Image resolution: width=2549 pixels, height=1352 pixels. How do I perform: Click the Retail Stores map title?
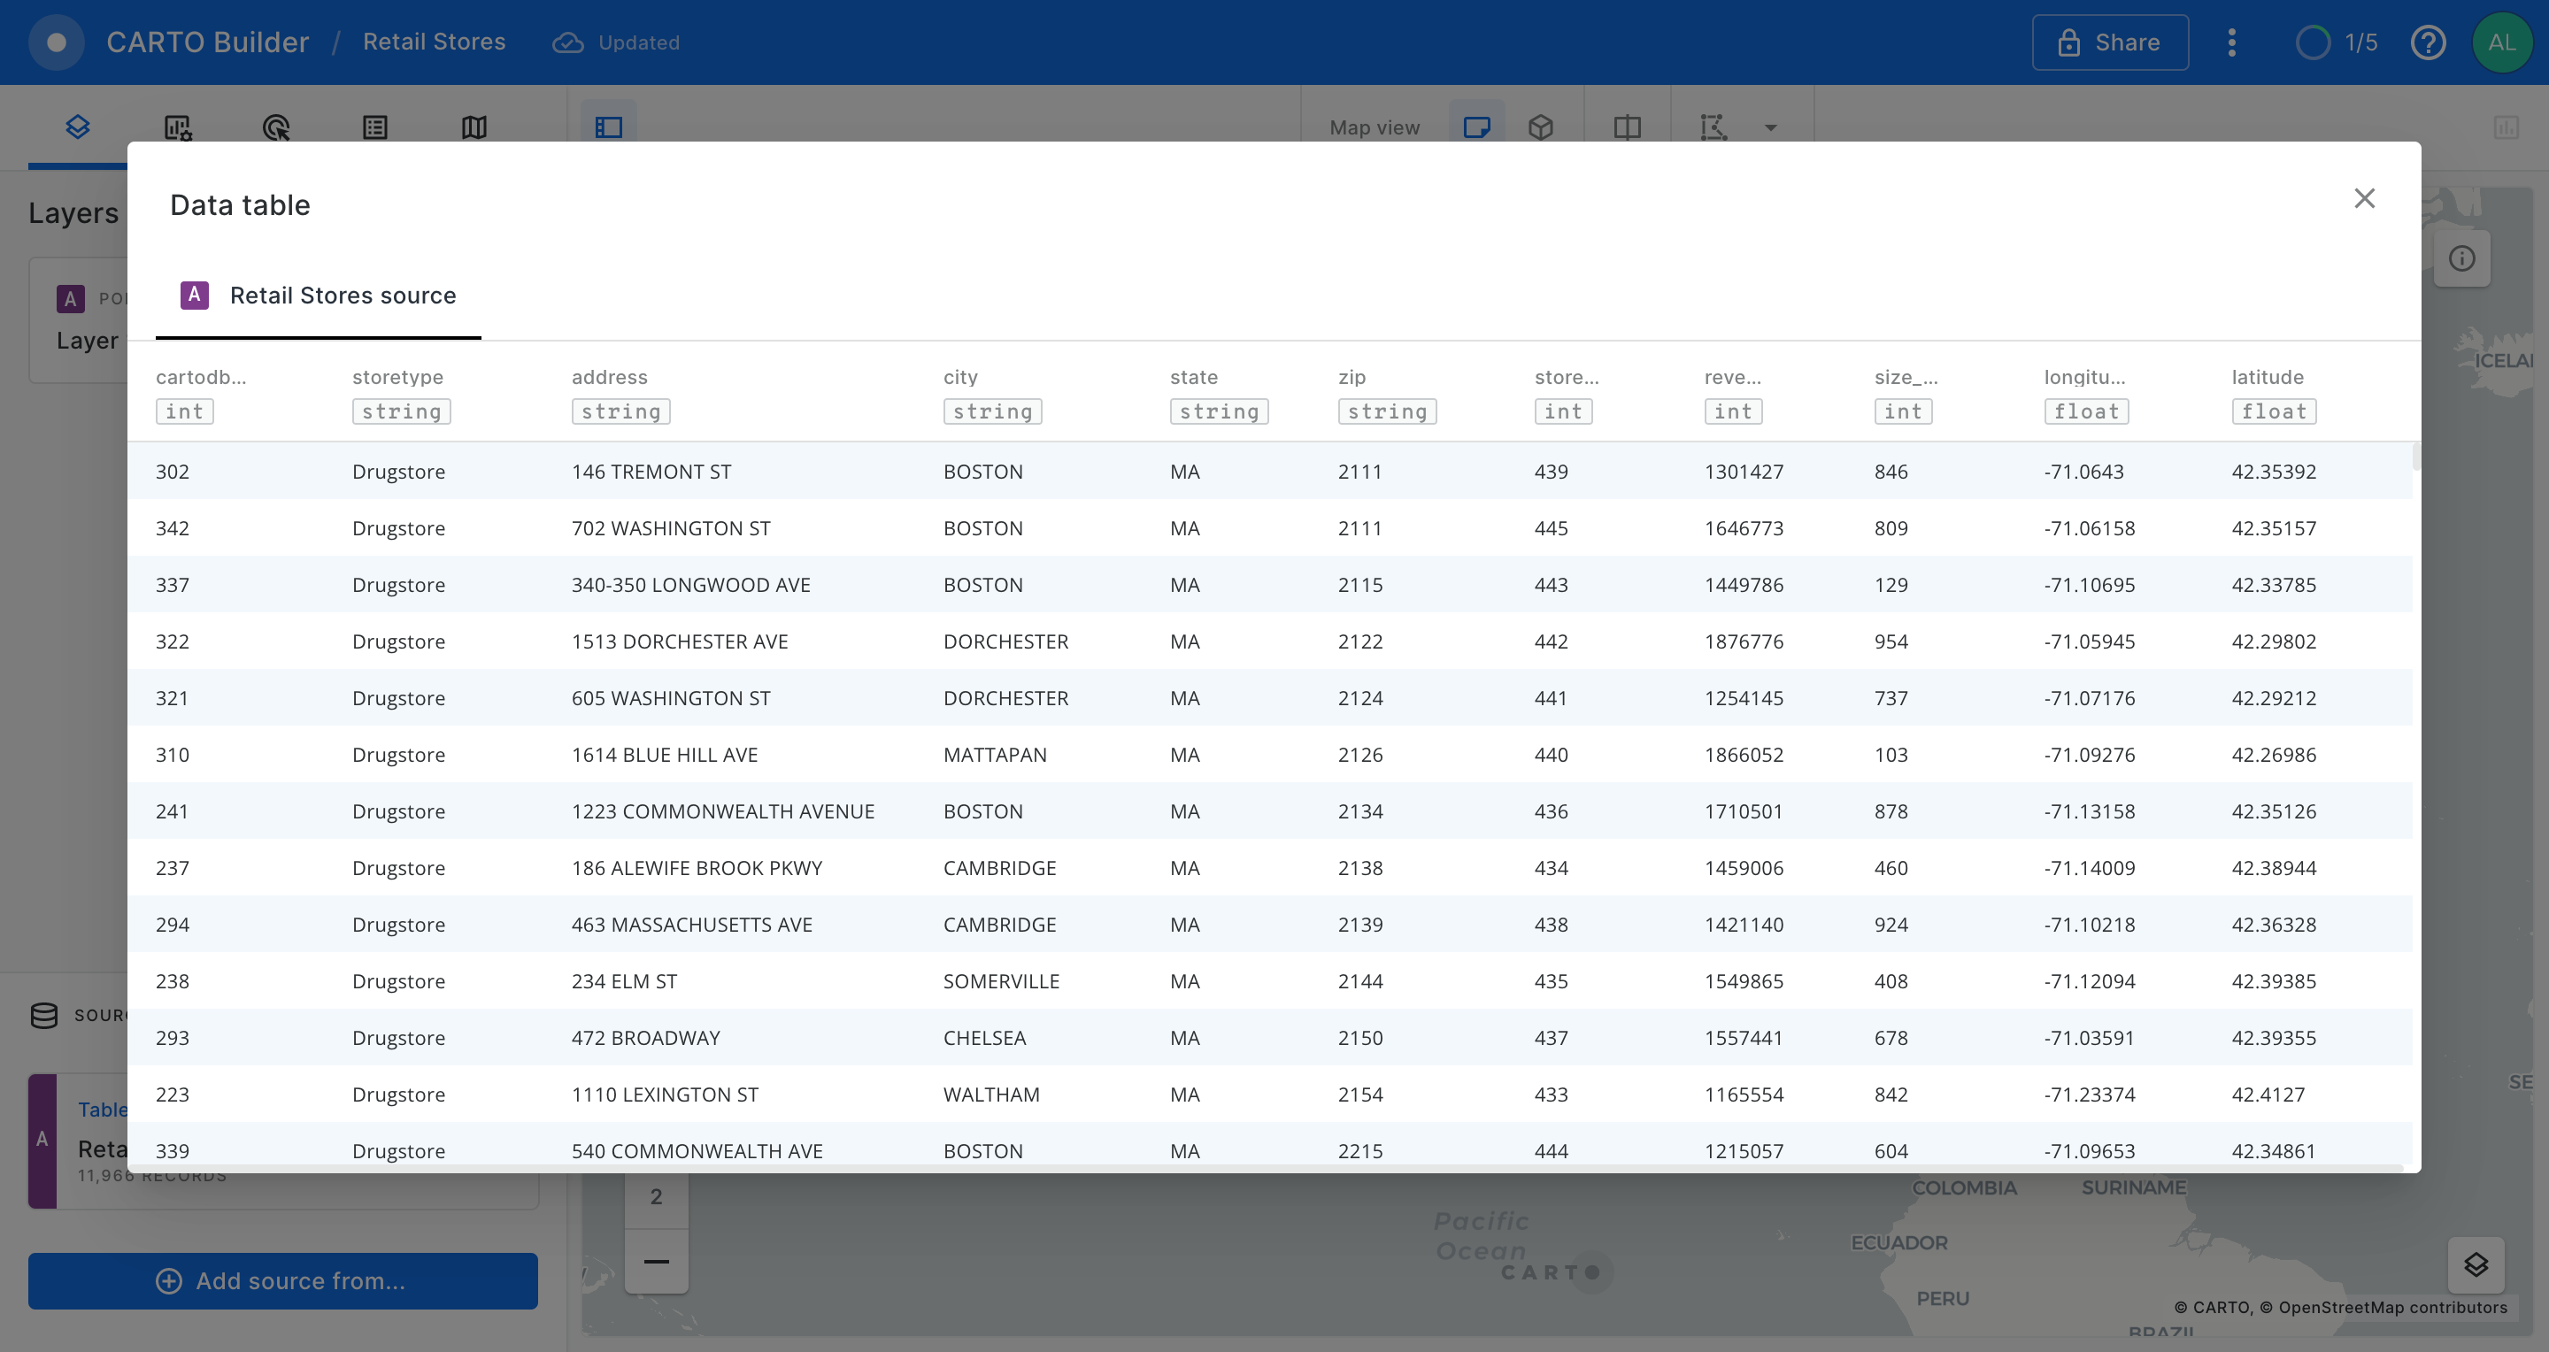pos(434,42)
